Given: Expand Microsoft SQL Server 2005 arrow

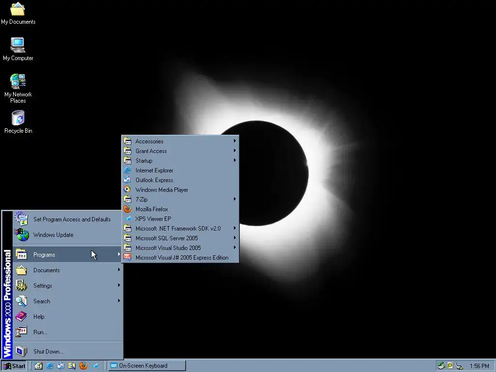Looking at the screenshot, I should tap(235, 238).
